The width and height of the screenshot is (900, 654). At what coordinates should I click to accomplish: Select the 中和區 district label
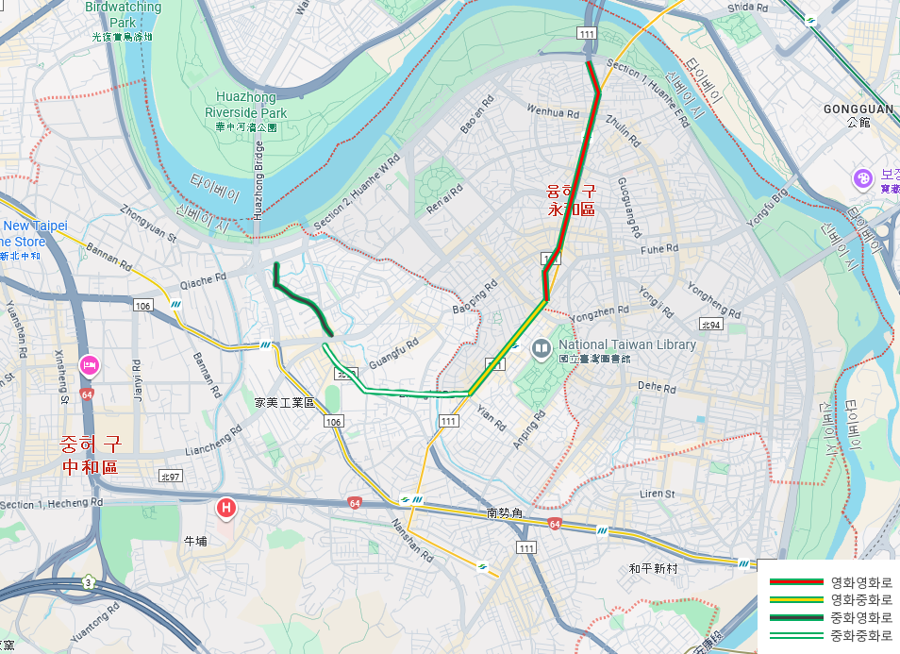tap(91, 467)
